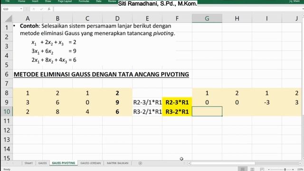Open the Data ribbon tab
Image resolution: width=304 pixels, height=171 pixels.
pos(98,1)
